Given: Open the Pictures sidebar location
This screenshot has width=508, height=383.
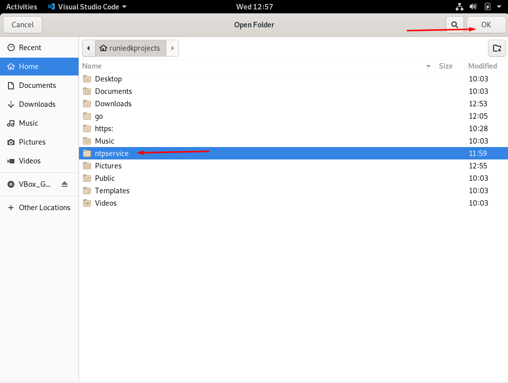Looking at the screenshot, I should tap(33, 142).
